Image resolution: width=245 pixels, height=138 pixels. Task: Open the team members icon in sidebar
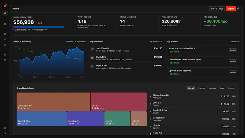pos(5,39)
